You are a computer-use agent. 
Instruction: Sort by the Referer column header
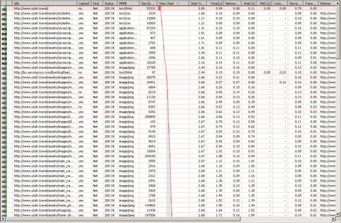coord(327,3)
